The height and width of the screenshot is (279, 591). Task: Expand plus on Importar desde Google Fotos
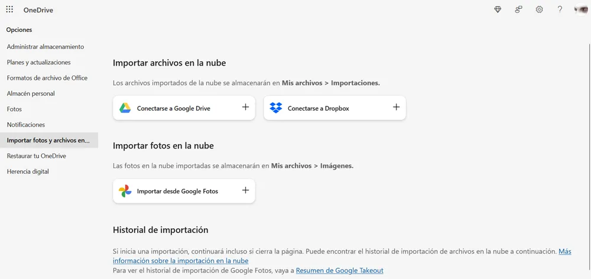245,190
